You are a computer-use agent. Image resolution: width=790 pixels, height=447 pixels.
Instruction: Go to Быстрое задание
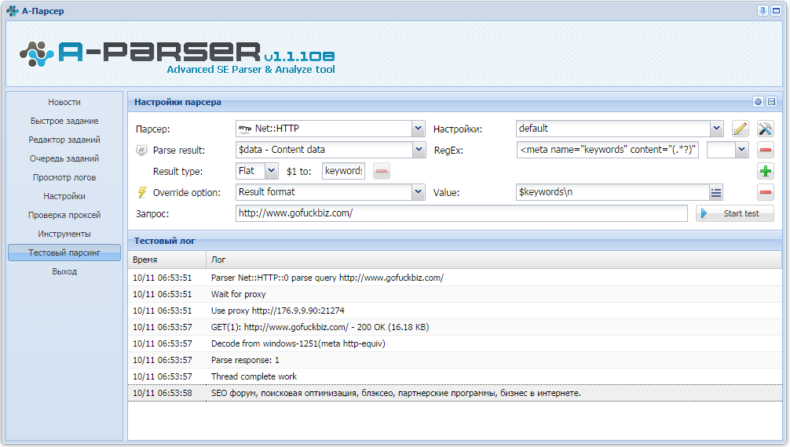[64, 121]
